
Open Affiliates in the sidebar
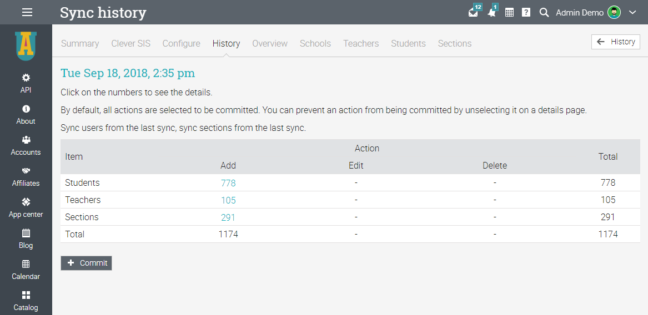coord(26,176)
